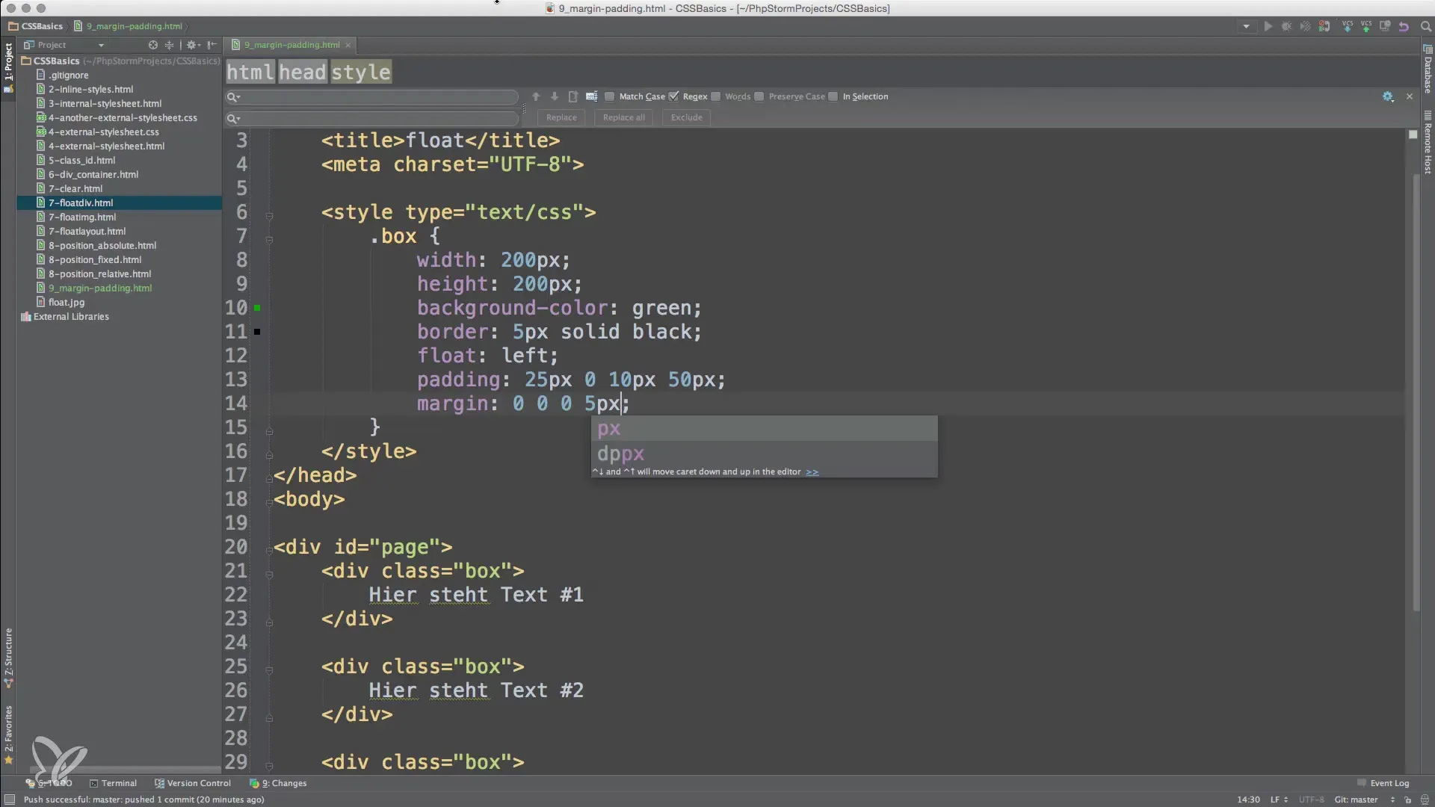Click the Exclude button
Viewport: 1435px width, 807px height.
point(687,117)
